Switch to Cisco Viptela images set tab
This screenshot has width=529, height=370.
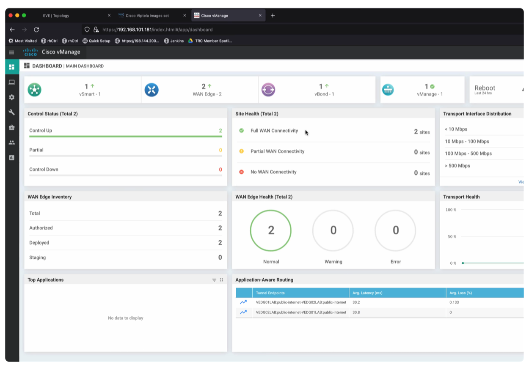click(147, 16)
